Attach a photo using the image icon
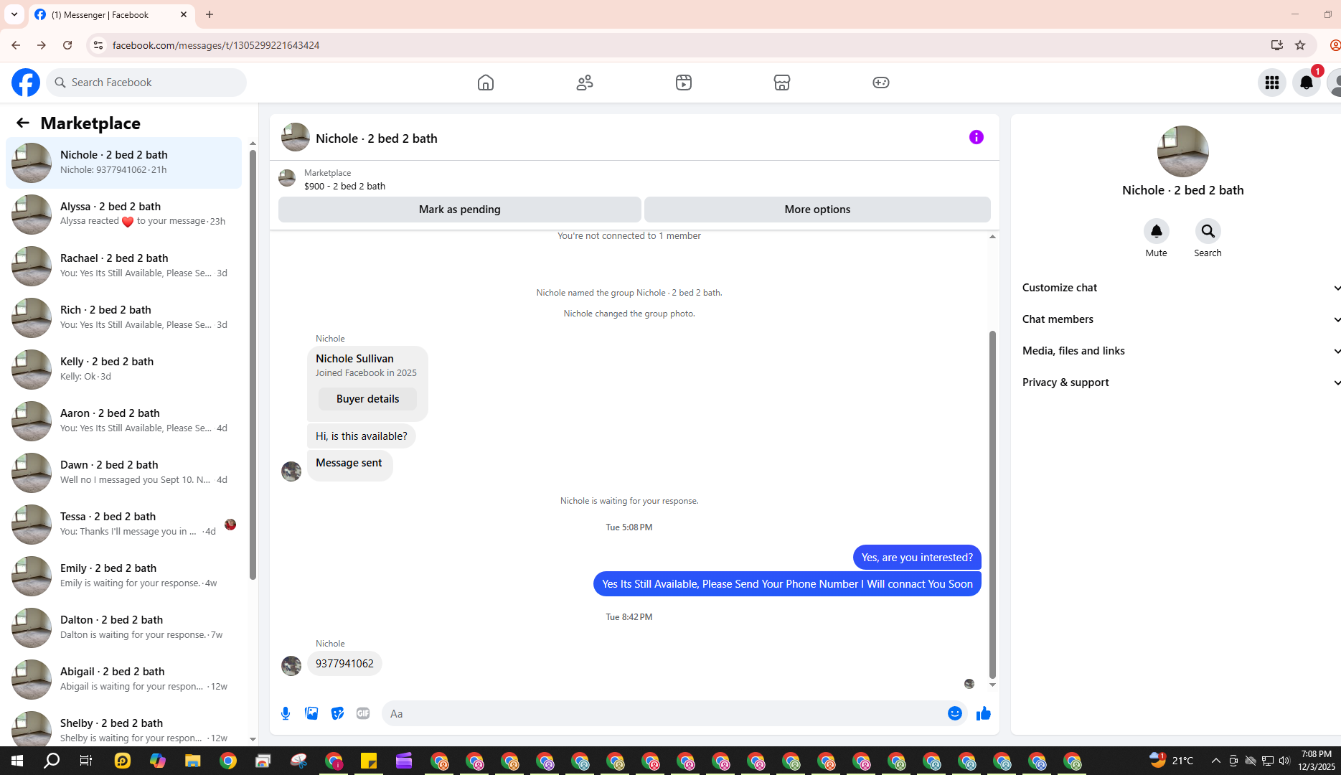 point(311,713)
